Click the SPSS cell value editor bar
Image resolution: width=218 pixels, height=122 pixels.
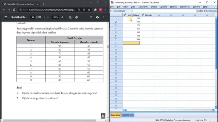164,11
